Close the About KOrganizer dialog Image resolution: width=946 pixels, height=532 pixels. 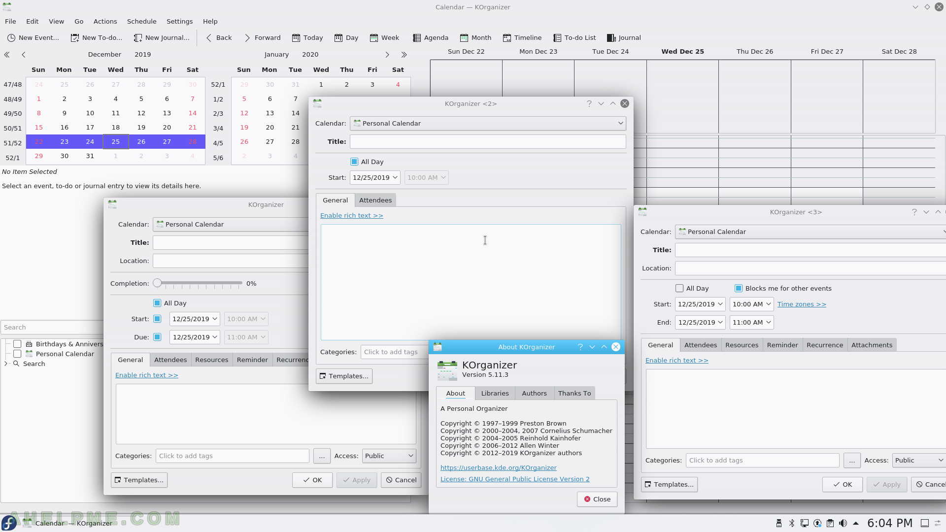pos(597,499)
